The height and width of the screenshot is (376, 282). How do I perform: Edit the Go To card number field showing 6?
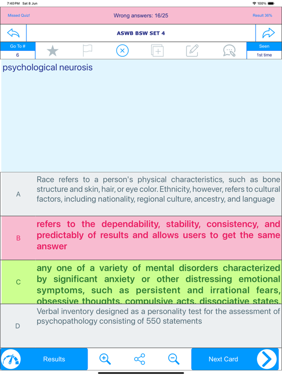(x=18, y=55)
